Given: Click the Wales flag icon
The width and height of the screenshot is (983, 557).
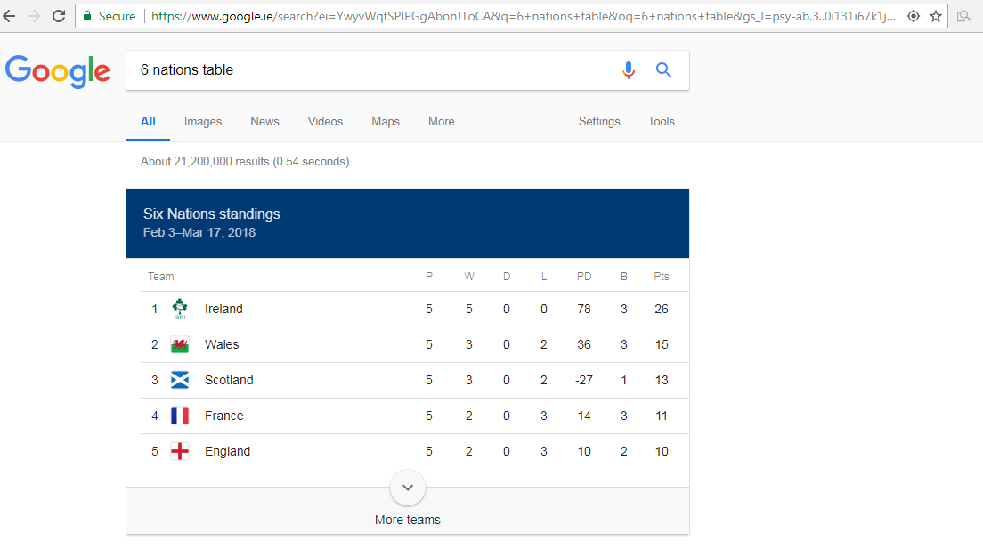Looking at the screenshot, I should pos(180,344).
